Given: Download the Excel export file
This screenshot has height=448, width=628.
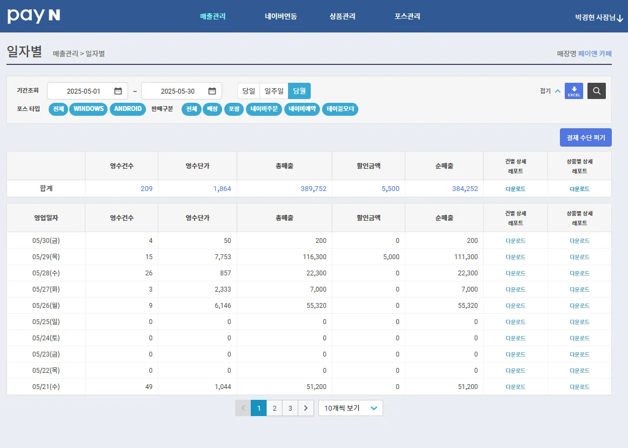Looking at the screenshot, I should [x=573, y=91].
